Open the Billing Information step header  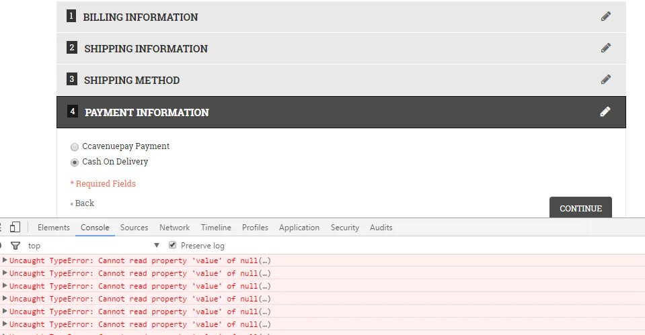coord(341,17)
